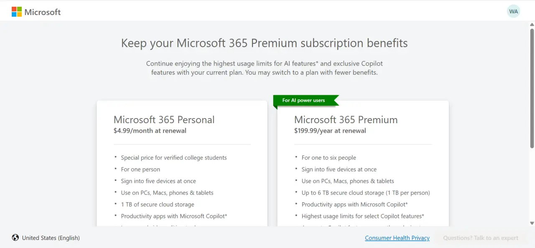Viewport: 535px width, 248px height.
Task: Open the Consumer Health Privacy link
Action: pyautogui.click(x=397, y=238)
